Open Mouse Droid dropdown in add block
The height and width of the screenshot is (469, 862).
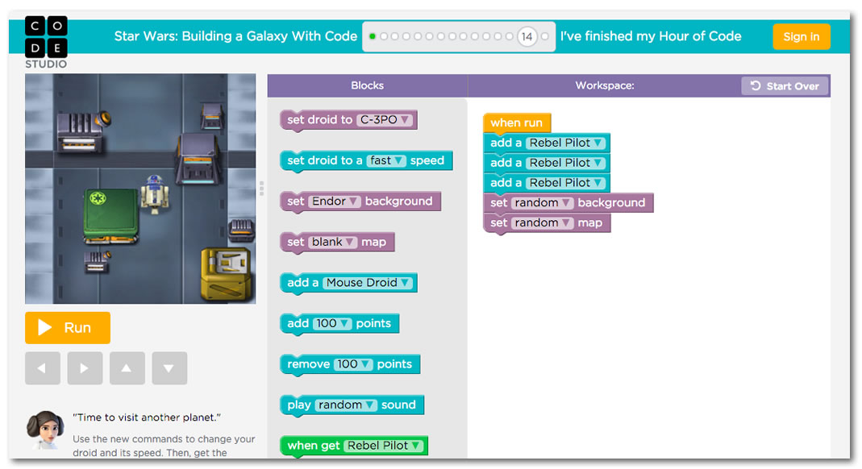tap(367, 282)
